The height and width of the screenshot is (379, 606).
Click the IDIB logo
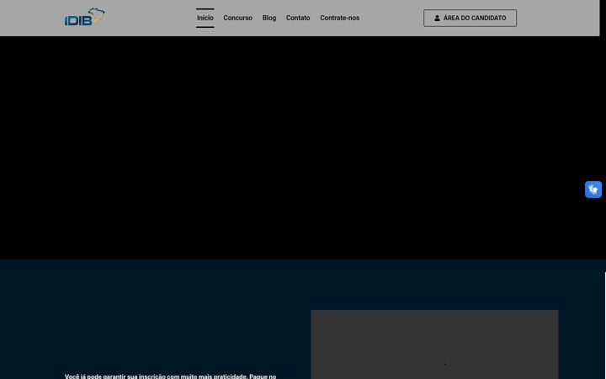85,17
